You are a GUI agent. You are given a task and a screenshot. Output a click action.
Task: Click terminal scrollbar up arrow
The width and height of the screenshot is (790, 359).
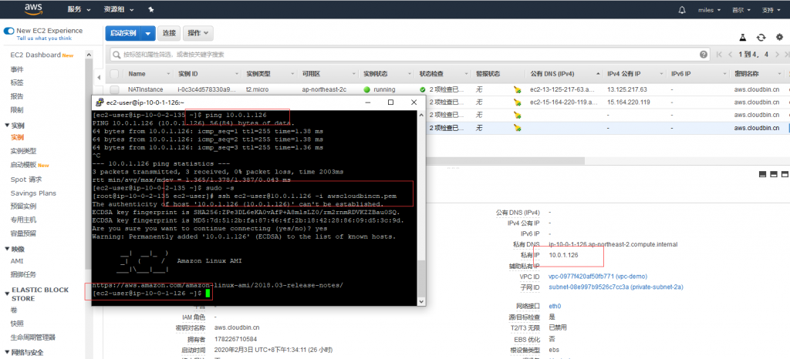tap(422, 114)
